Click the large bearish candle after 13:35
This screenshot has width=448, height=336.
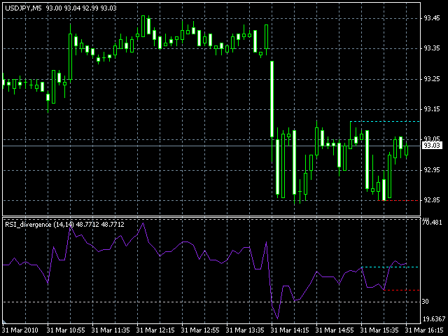[272, 99]
